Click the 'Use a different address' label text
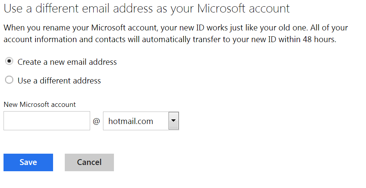This screenshot has height=188, width=366. (59, 81)
